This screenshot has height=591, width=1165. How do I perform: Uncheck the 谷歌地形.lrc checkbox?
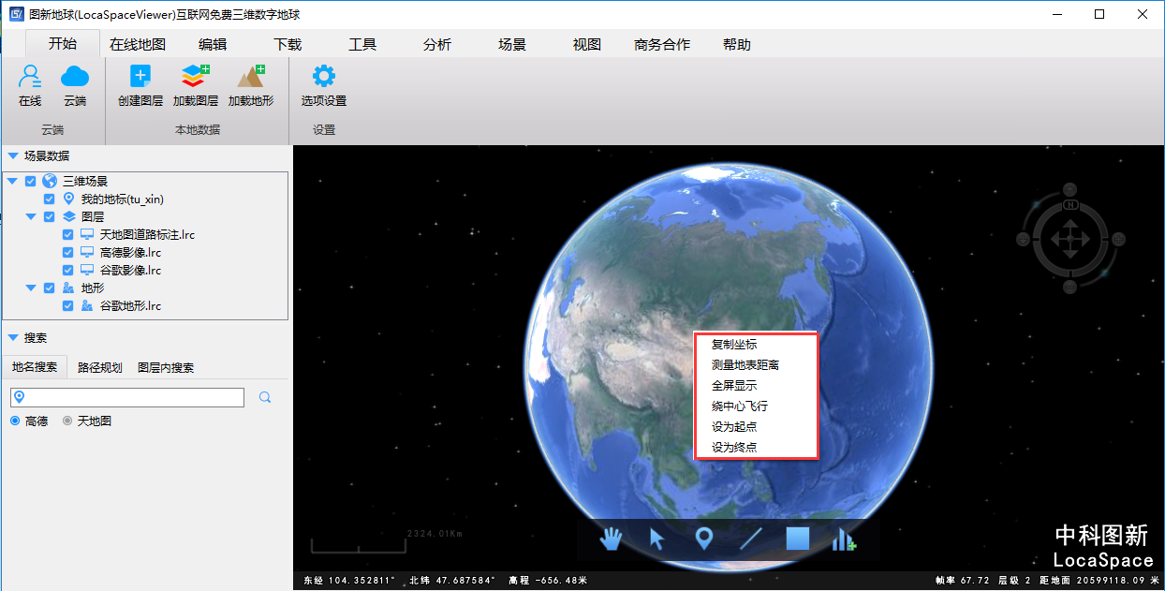tap(68, 305)
